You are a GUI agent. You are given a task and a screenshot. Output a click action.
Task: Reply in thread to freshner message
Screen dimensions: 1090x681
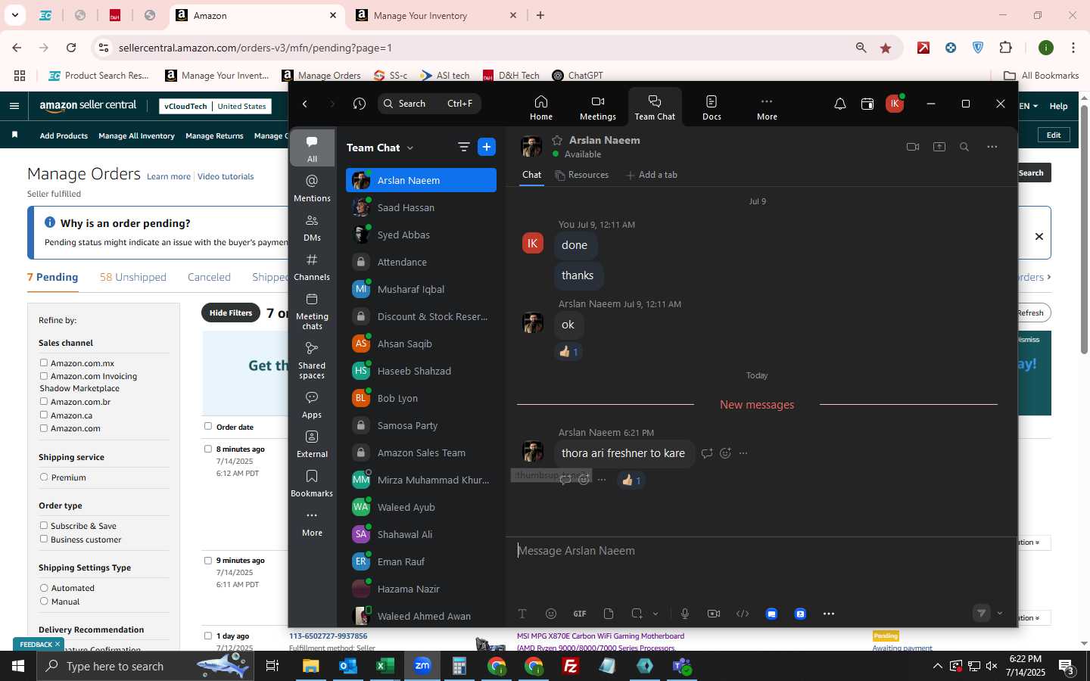(x=707, y=453)
